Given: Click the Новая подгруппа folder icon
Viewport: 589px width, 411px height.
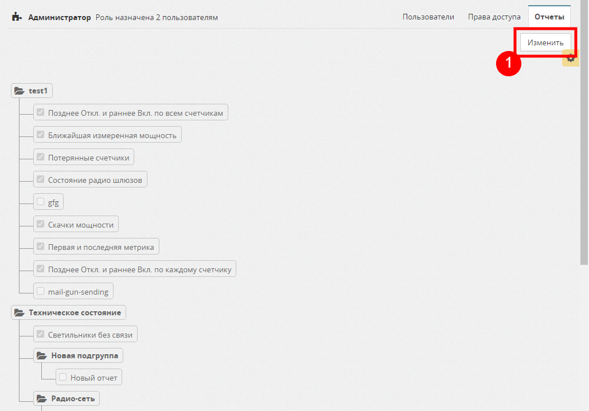Looking at the screenshot, I should (41, 356).
